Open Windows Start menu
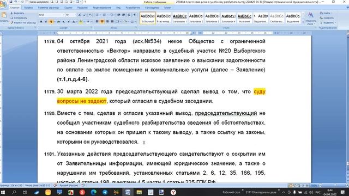The image size is (349, 196). [3, 192]
